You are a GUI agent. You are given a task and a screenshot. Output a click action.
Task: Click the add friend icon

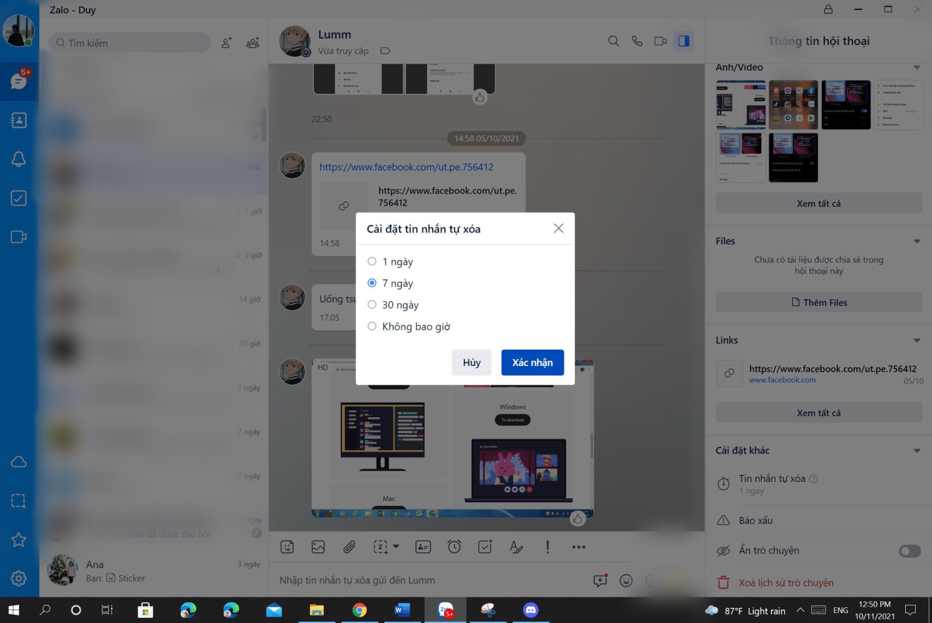click(x=227, y=43)
